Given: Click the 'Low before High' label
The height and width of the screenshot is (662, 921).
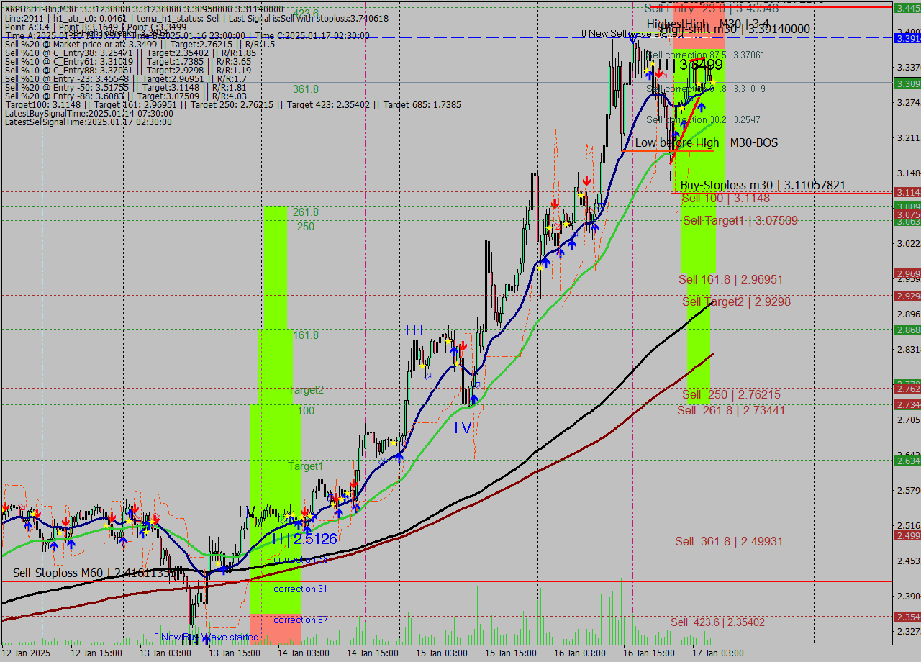Looking at the screenshot, I should coord(676,143).
